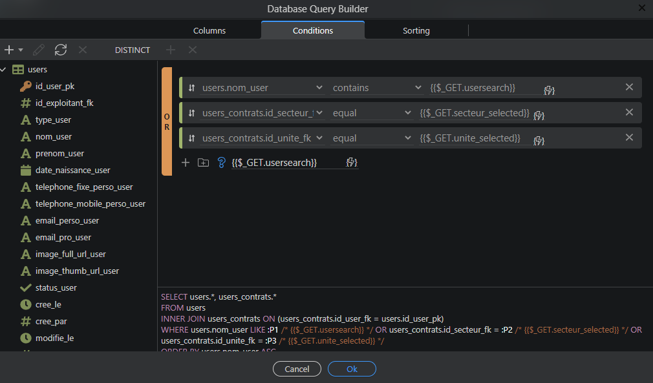Collapse the users table tree
Viewport: 653px width, 383px height.
point(4,69)
